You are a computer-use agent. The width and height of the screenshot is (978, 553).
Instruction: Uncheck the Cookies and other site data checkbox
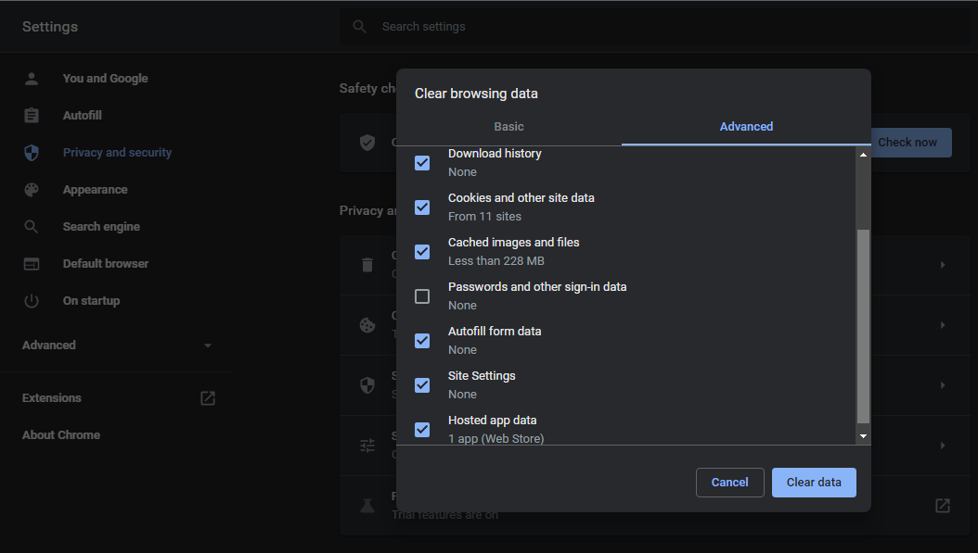click(422, 207)
